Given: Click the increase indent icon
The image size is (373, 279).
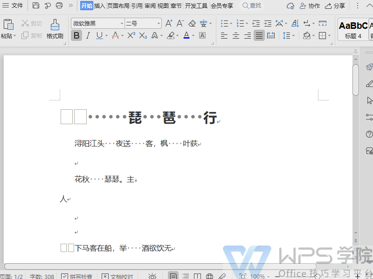Looking at the screenshot, I should tap(268, 23).
